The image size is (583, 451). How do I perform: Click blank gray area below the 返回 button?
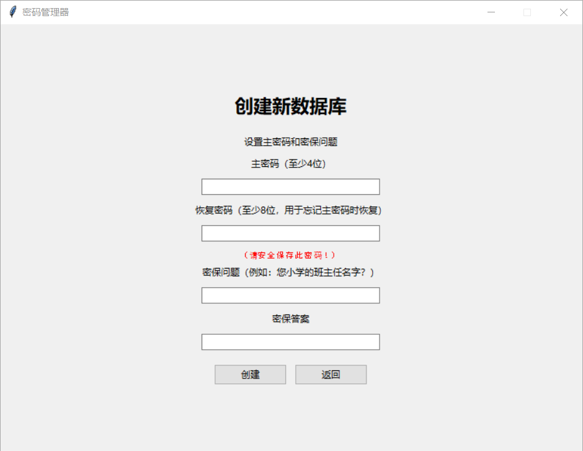click(331, 416)
